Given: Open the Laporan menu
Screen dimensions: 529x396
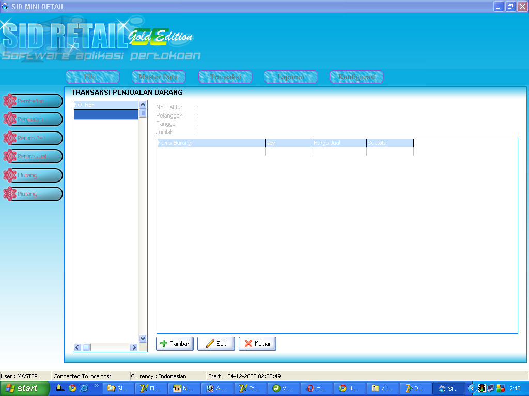Looking at the screenshot, I should [x=291, y=77].
